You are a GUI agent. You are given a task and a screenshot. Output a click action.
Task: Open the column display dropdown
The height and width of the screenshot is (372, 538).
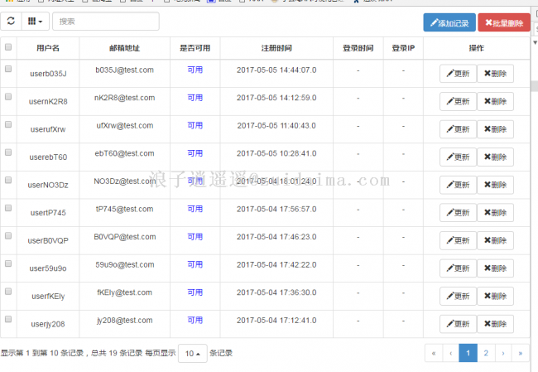[36, 22]
